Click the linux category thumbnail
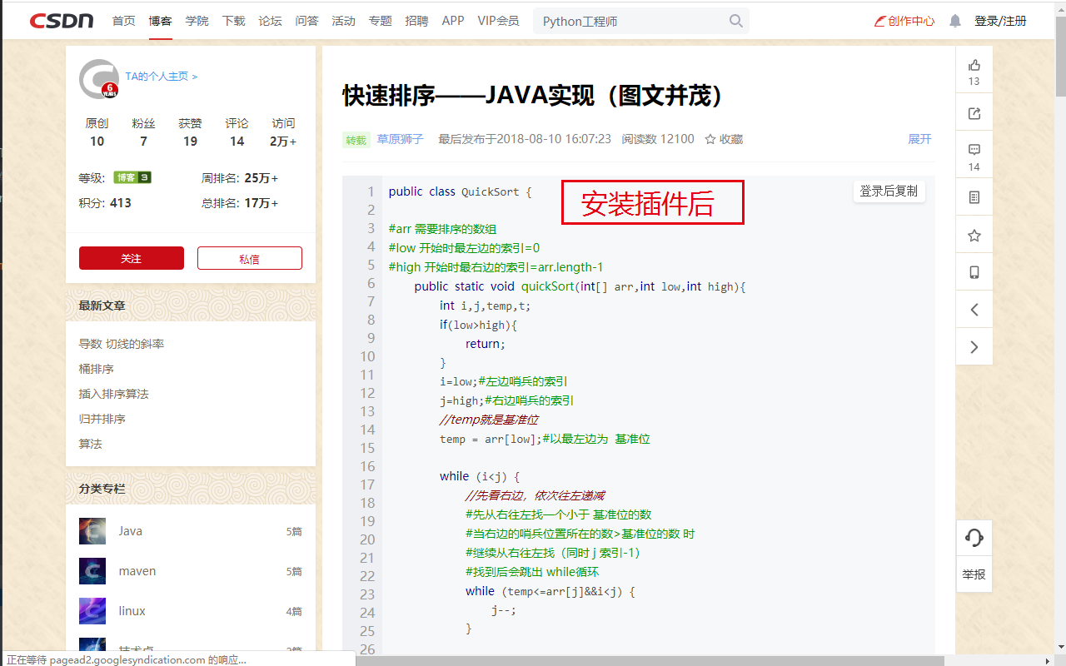Screen dimensions: 1066x666 92,611
